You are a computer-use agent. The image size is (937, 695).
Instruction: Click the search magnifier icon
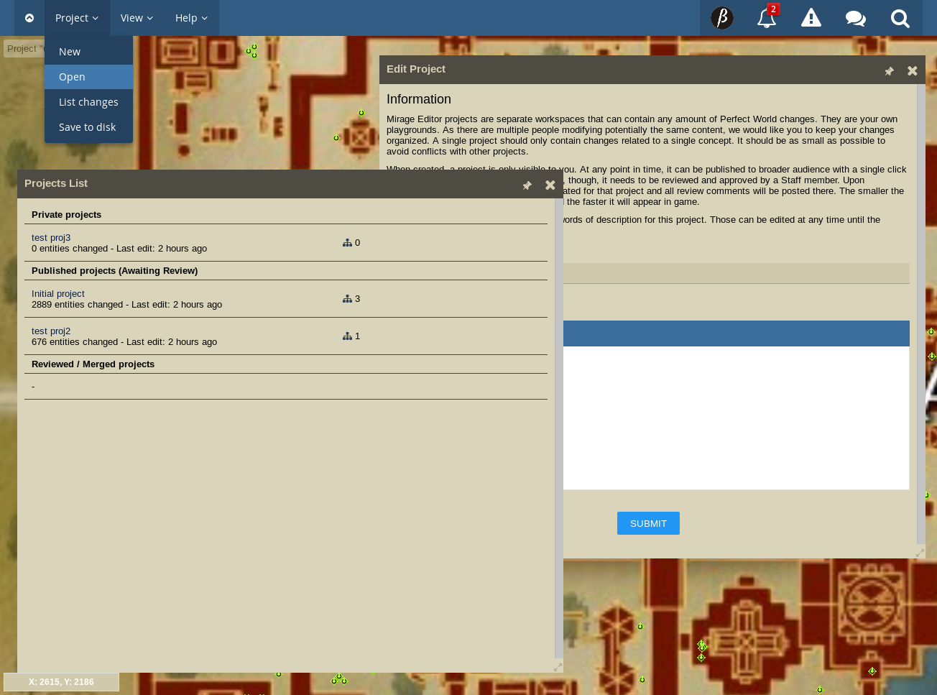pos(900,18)
